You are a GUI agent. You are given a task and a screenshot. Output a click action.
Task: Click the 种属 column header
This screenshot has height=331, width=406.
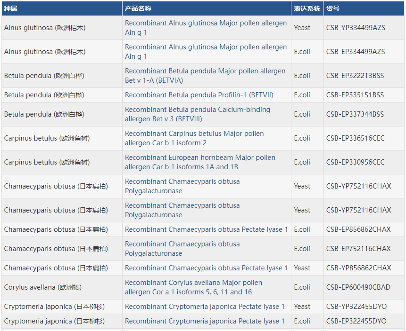[x=10, y=8]
